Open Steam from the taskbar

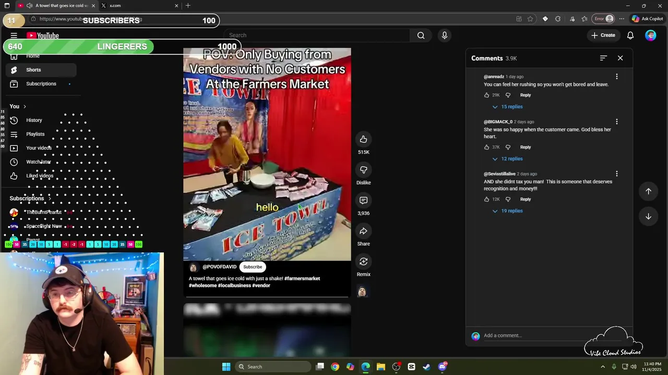tap(426, 367)
